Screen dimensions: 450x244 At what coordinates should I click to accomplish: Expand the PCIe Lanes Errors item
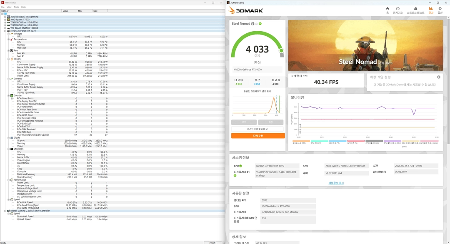tap(12, 98)
